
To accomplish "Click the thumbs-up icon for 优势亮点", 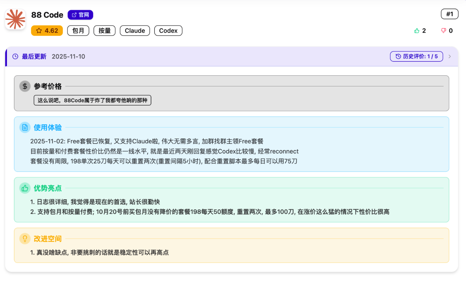I will tap(25, 188).
